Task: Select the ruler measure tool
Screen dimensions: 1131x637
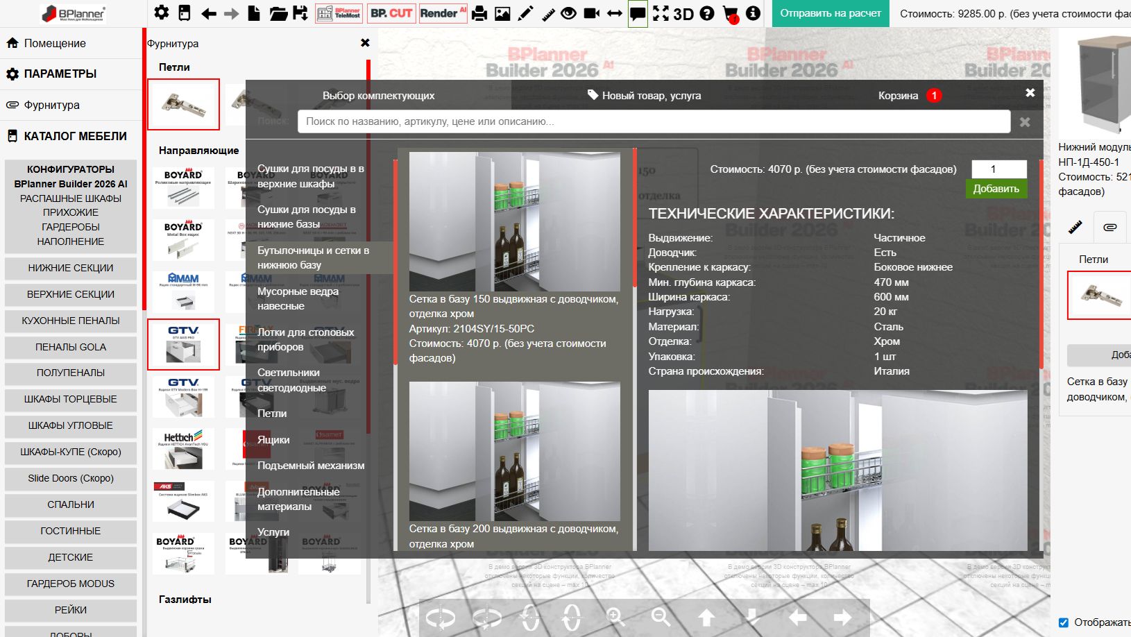Action: tap(548, 13)
